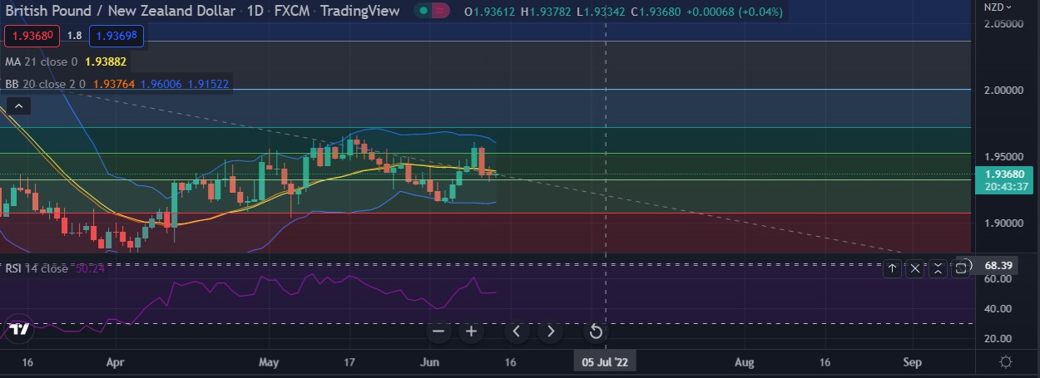Screen dimensions: 1040x378
Task: Click the red sell price 1.93680 button
Action: tap(32, 36)
